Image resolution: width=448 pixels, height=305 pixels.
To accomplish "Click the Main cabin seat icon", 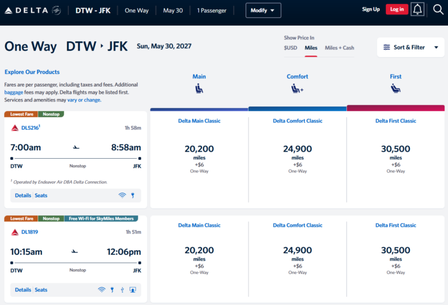I will pyautogui.click(x=199, y=88).
